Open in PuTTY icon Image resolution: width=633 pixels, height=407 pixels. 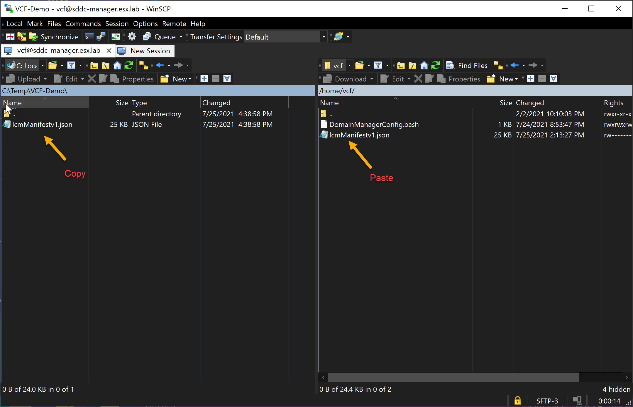[101, 37]
